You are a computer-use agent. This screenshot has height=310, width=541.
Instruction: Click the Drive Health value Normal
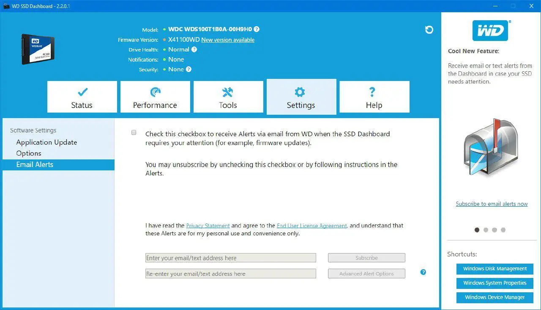tap(179, 49)
